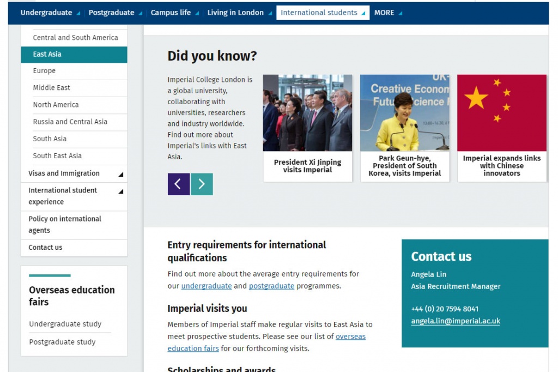Click the 'Asia Recruitment Manager' title
The height and width of the screenshot is (372, 558).
(456, 286)
